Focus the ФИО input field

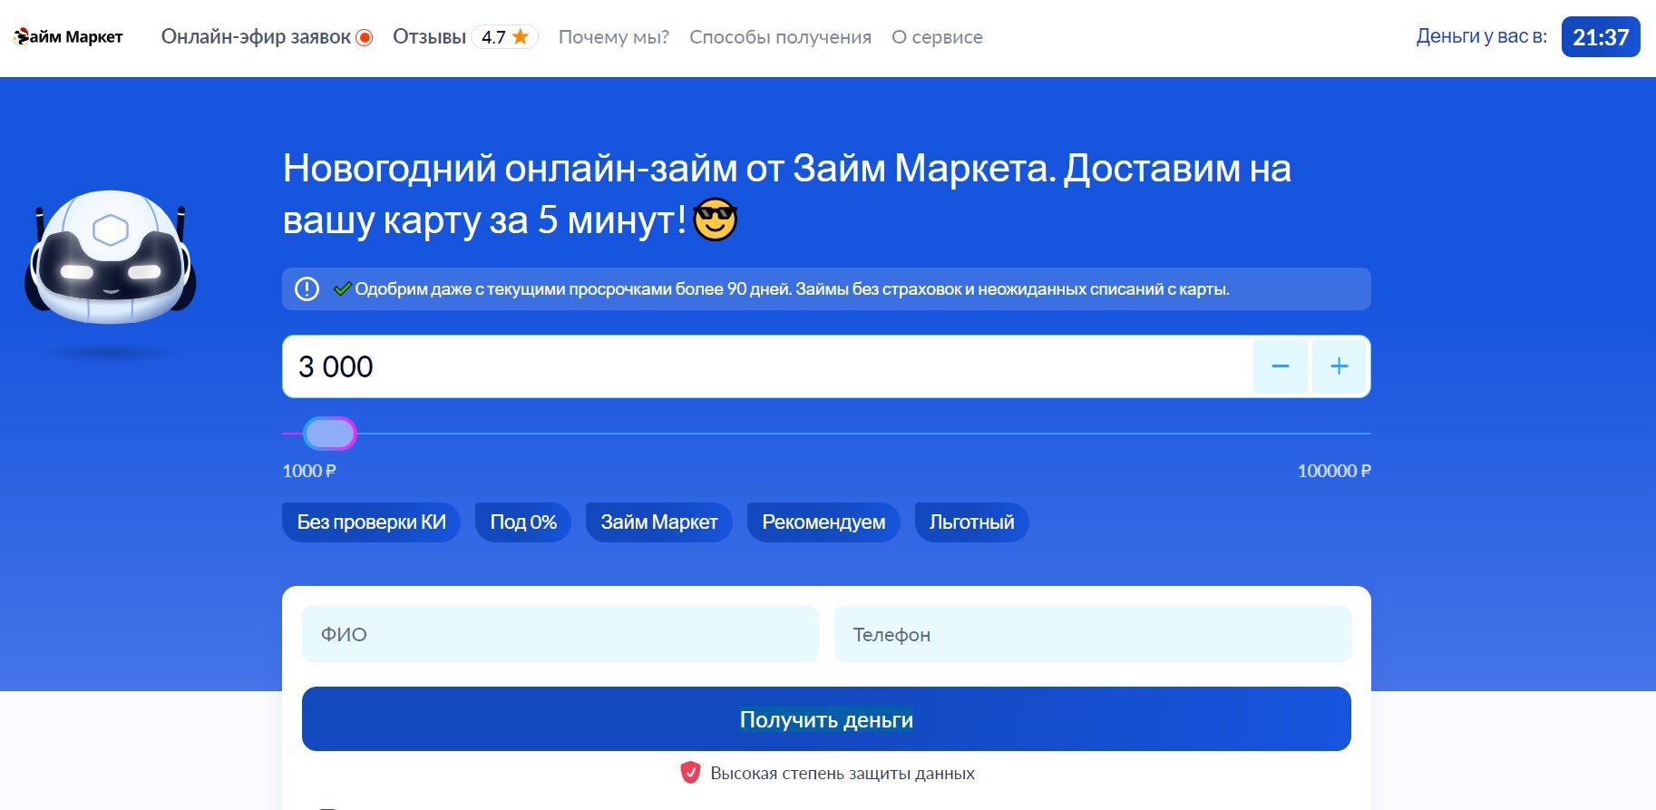560,634
